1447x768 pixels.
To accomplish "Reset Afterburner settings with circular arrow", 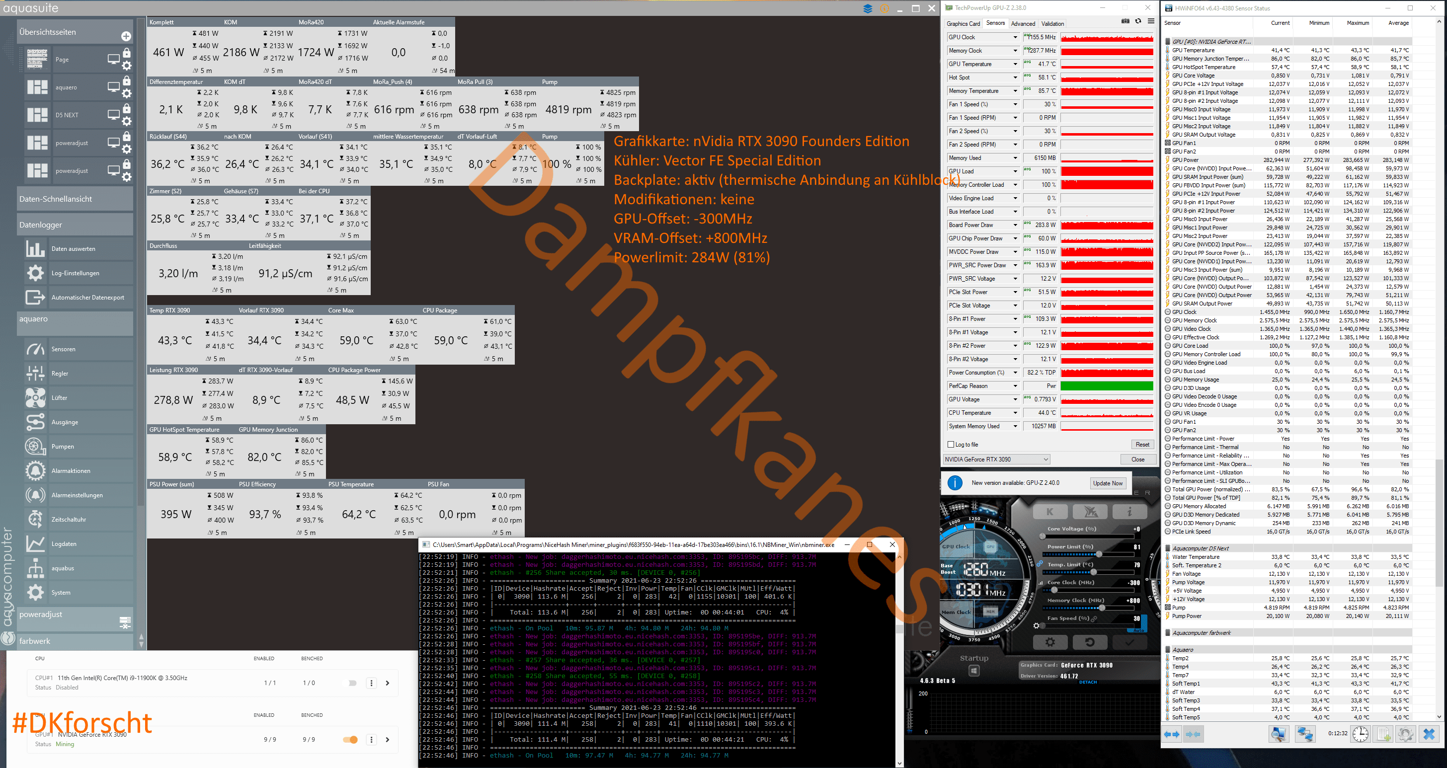I will (x=1089, y=642).
